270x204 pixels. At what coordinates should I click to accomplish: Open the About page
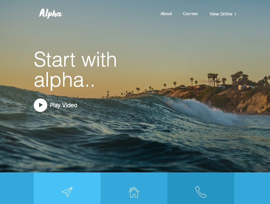pyautogui.click(x=166, y=14)
